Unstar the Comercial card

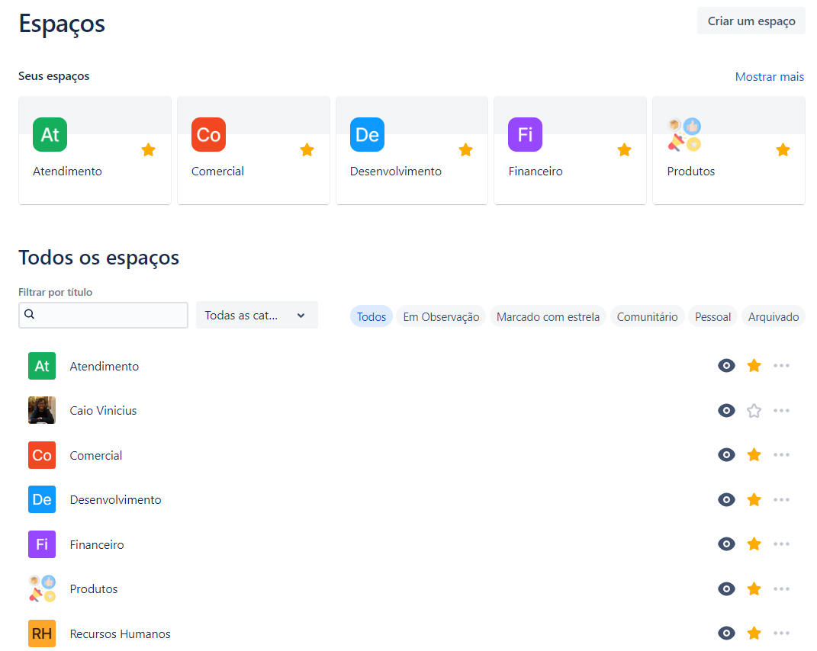(x=307, y=150)
